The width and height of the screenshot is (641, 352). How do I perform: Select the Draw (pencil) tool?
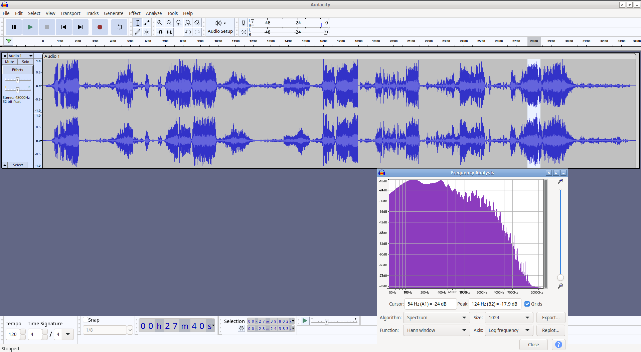[x=137, y=32]
